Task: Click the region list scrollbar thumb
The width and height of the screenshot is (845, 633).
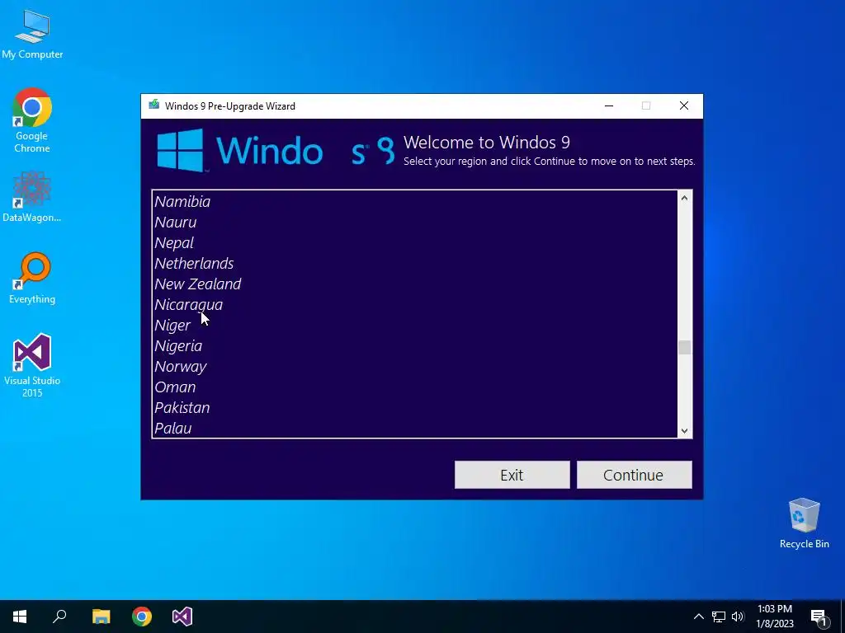Action: [x=684, y=348]
